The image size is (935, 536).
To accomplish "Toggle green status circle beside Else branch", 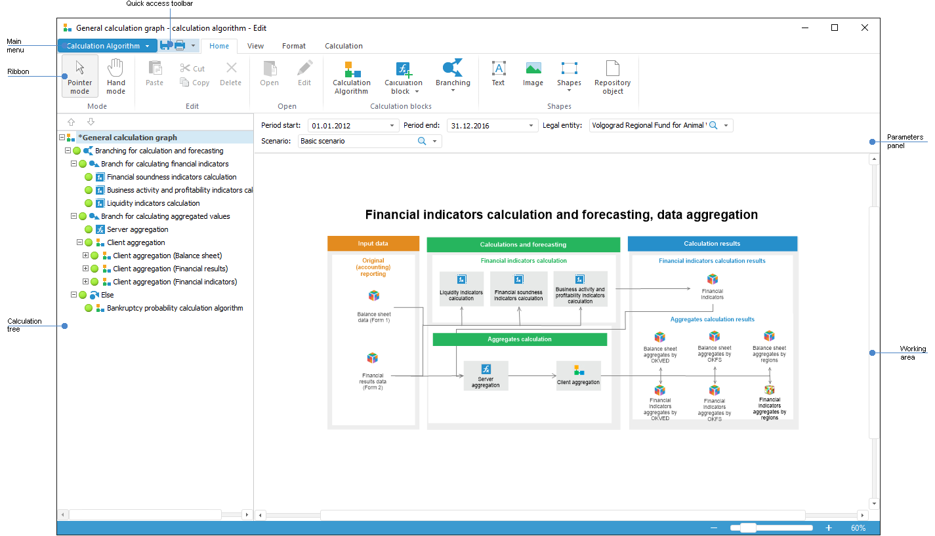I will tap(83, 295).
